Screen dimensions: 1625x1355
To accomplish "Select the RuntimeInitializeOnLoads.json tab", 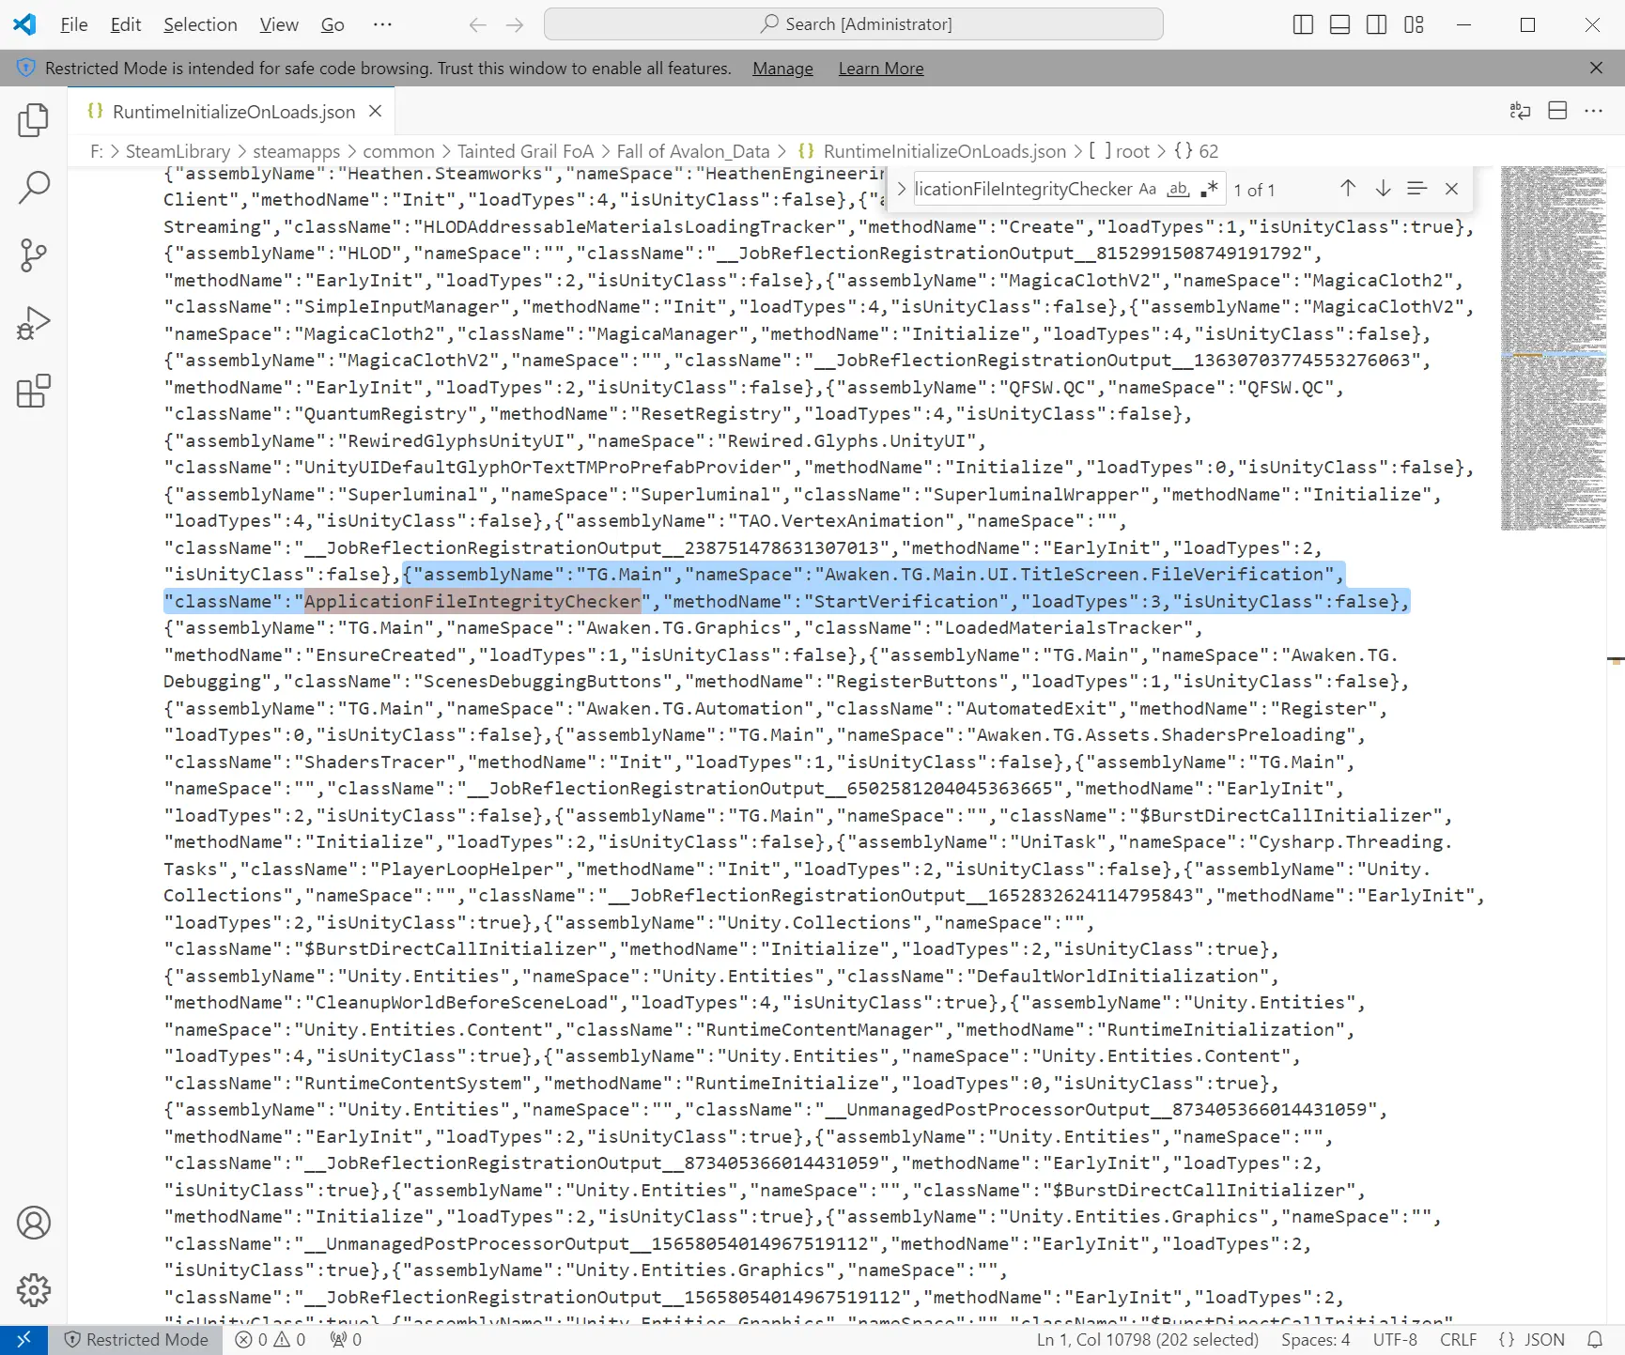I will coord(233,112).
